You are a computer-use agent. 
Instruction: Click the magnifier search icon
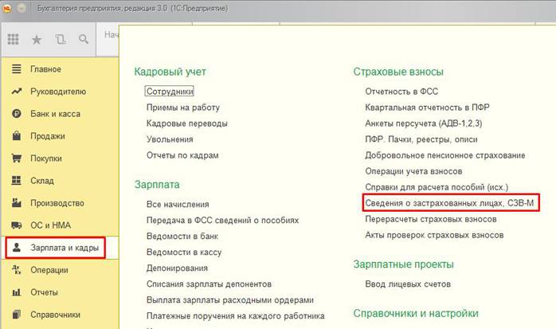tap(84, 38)
